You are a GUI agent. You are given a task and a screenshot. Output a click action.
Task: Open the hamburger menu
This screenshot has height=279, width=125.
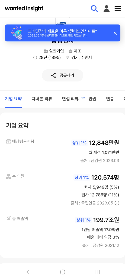pyautogui.click(x=118, y=8)
